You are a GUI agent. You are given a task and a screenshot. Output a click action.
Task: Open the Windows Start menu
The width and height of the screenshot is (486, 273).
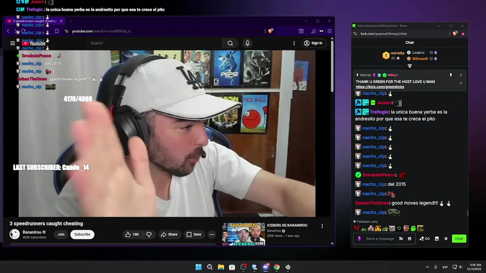point(199,267)
